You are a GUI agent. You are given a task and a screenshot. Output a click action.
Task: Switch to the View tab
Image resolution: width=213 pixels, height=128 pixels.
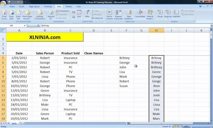coord(78,7)
